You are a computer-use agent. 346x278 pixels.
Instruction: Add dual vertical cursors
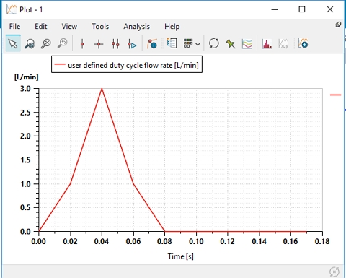pos(115,44)
